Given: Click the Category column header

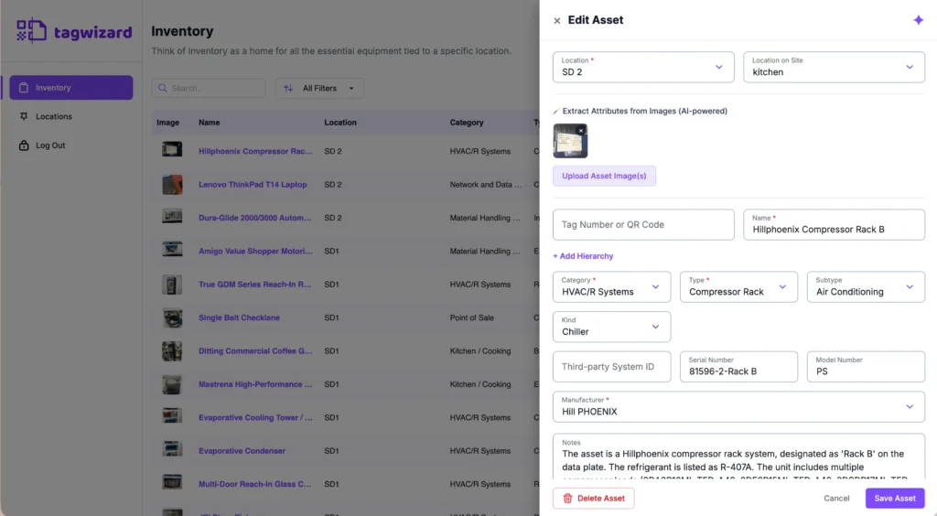Looking at the screenshot, I should [x=467, y=123].
